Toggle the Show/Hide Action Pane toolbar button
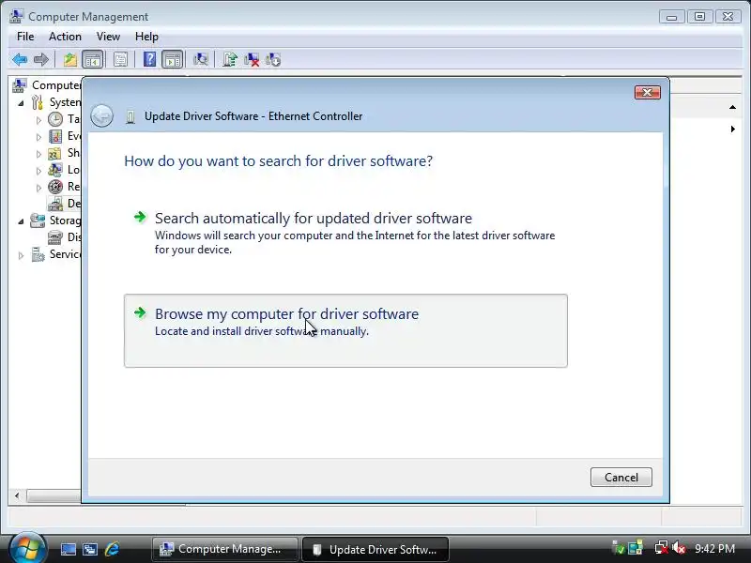 coord(172,60)
